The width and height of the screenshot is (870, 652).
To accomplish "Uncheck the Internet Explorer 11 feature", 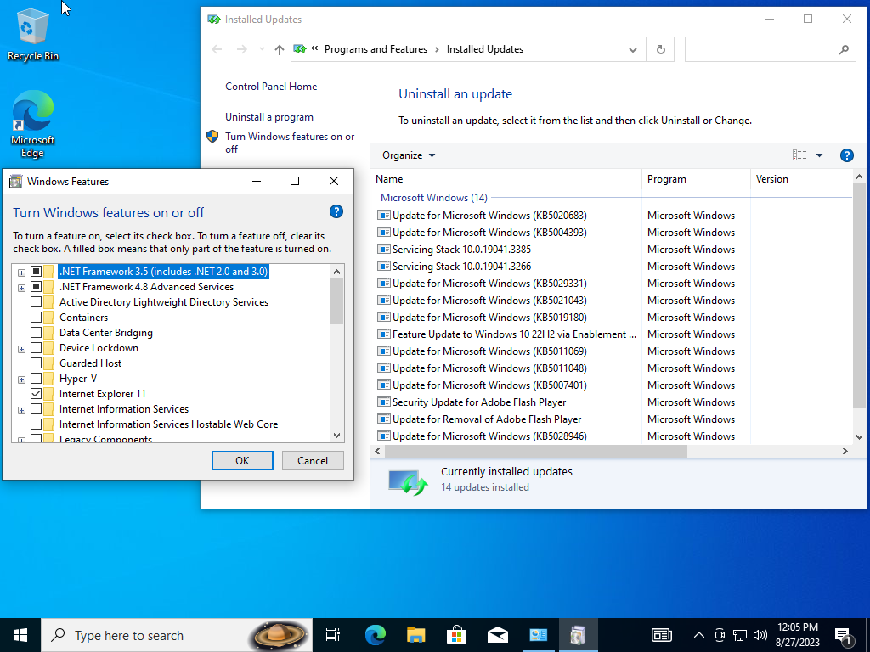I will [36, 394].
